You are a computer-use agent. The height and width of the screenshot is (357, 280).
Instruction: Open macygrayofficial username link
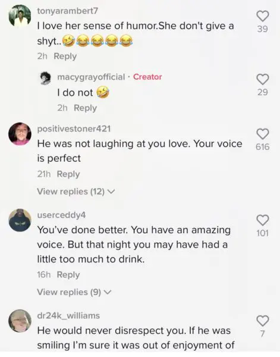tap(91, 77)
